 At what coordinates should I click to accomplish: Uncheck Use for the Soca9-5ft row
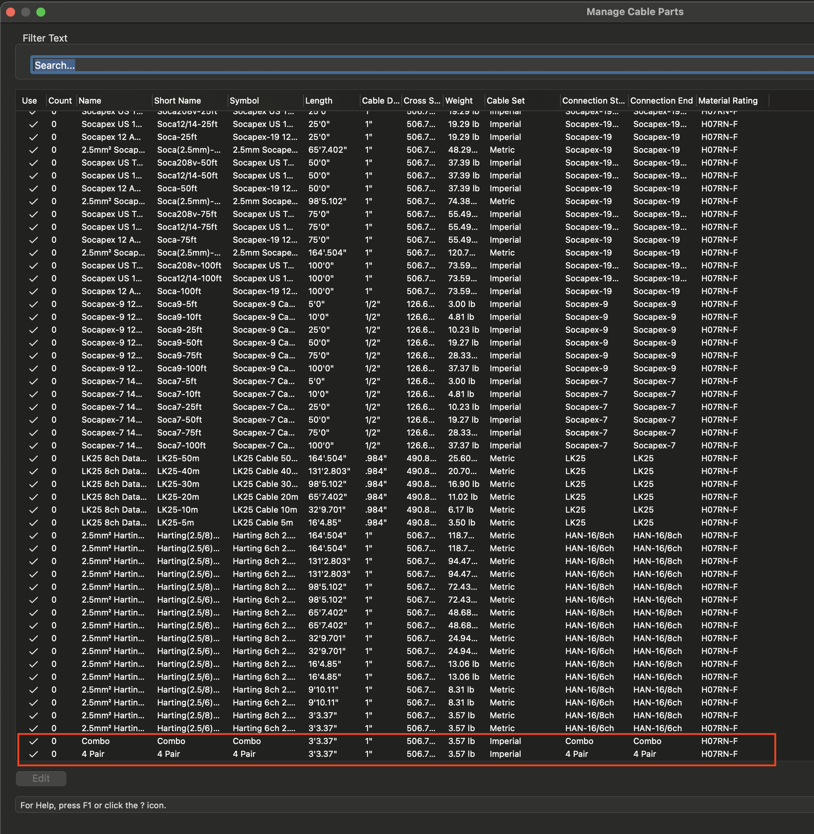coord(33,304)
